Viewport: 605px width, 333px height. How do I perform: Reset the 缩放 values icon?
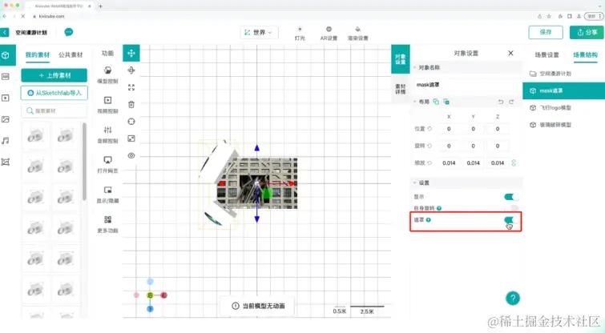430,163
